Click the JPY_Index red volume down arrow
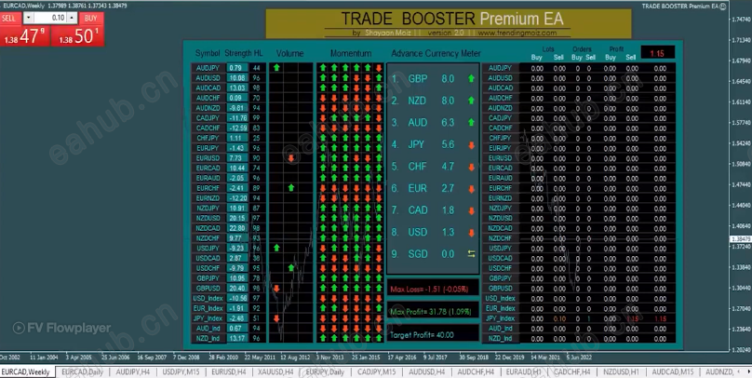752x378 pixels. pyautogui.click(x=276, y=318)
